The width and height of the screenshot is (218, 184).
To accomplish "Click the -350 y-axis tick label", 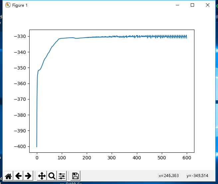I will coord(20,68).
